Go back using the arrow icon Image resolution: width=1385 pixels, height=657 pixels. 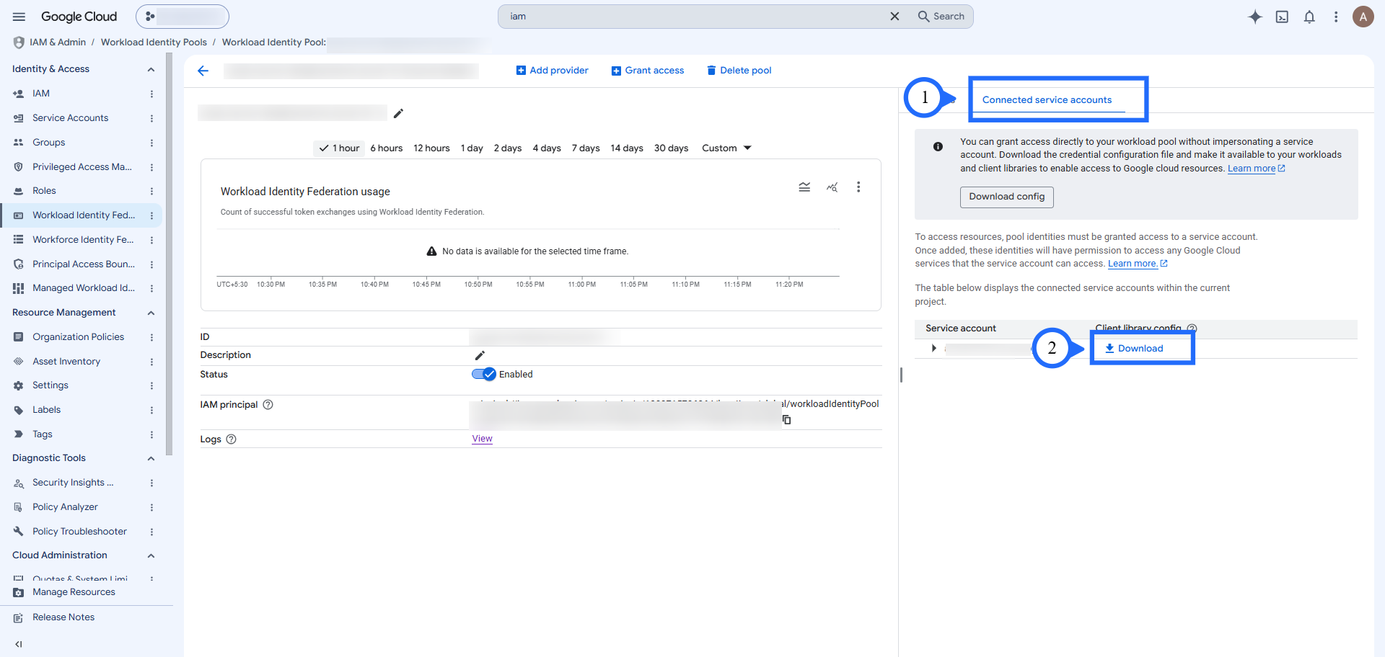[x=203, y=71]
